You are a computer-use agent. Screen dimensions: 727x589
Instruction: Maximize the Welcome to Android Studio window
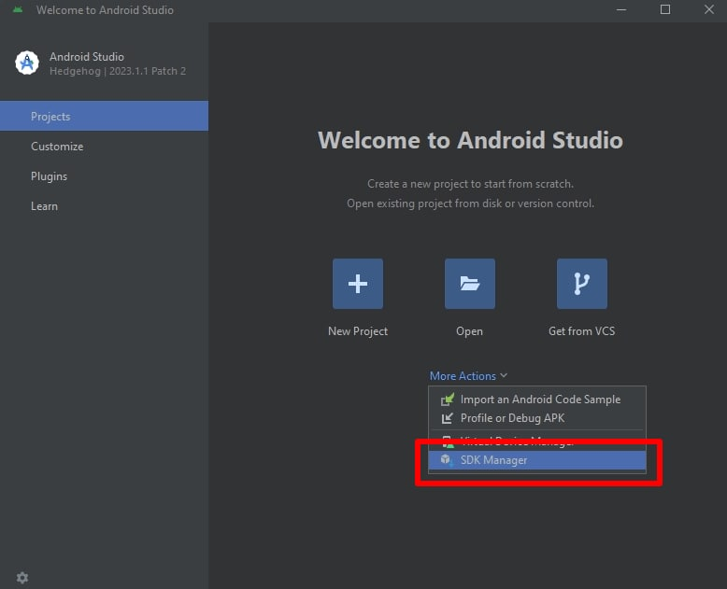coord(664,10)
